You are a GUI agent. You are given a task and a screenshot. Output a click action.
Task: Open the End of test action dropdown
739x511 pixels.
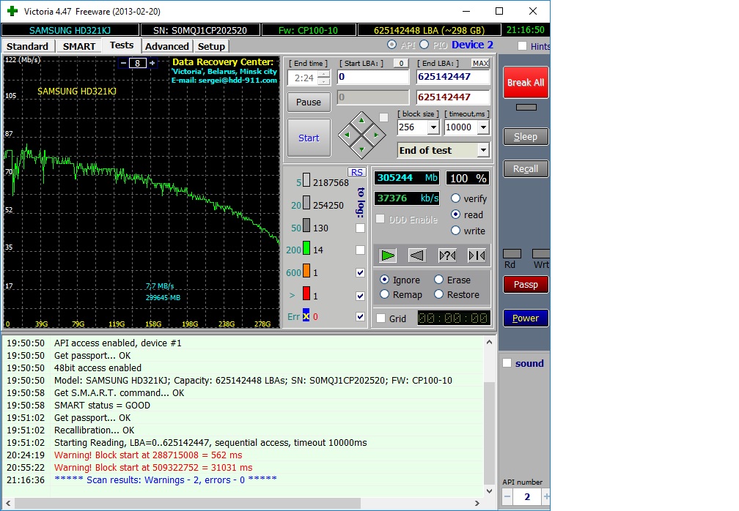click(482, 150)
